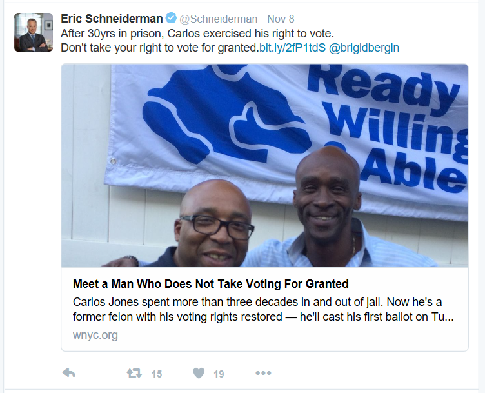Screen dimensions: 485x393
Task: Open Eric Schneiderman's profile avatar
Action: 34,32
